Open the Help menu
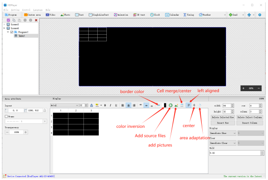Screen dimensions: 268x180 48,10
